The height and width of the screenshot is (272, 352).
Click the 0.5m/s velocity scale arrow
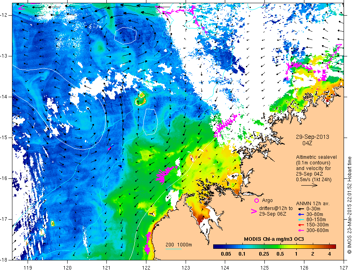point(309,185)
